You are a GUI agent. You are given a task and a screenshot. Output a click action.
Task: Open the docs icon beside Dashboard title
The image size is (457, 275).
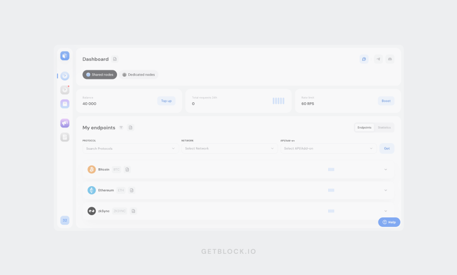point(115,59)
